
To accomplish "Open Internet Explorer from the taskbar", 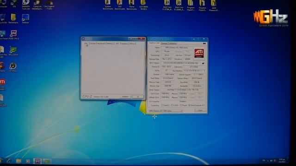I will point(9,161).
